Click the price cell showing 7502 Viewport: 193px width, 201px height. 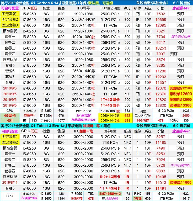(x=160, y=14)
